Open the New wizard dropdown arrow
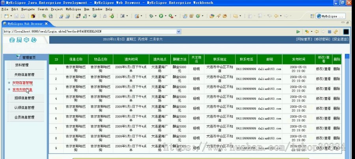Screen dimensions: 355x159 coord(11,16)
